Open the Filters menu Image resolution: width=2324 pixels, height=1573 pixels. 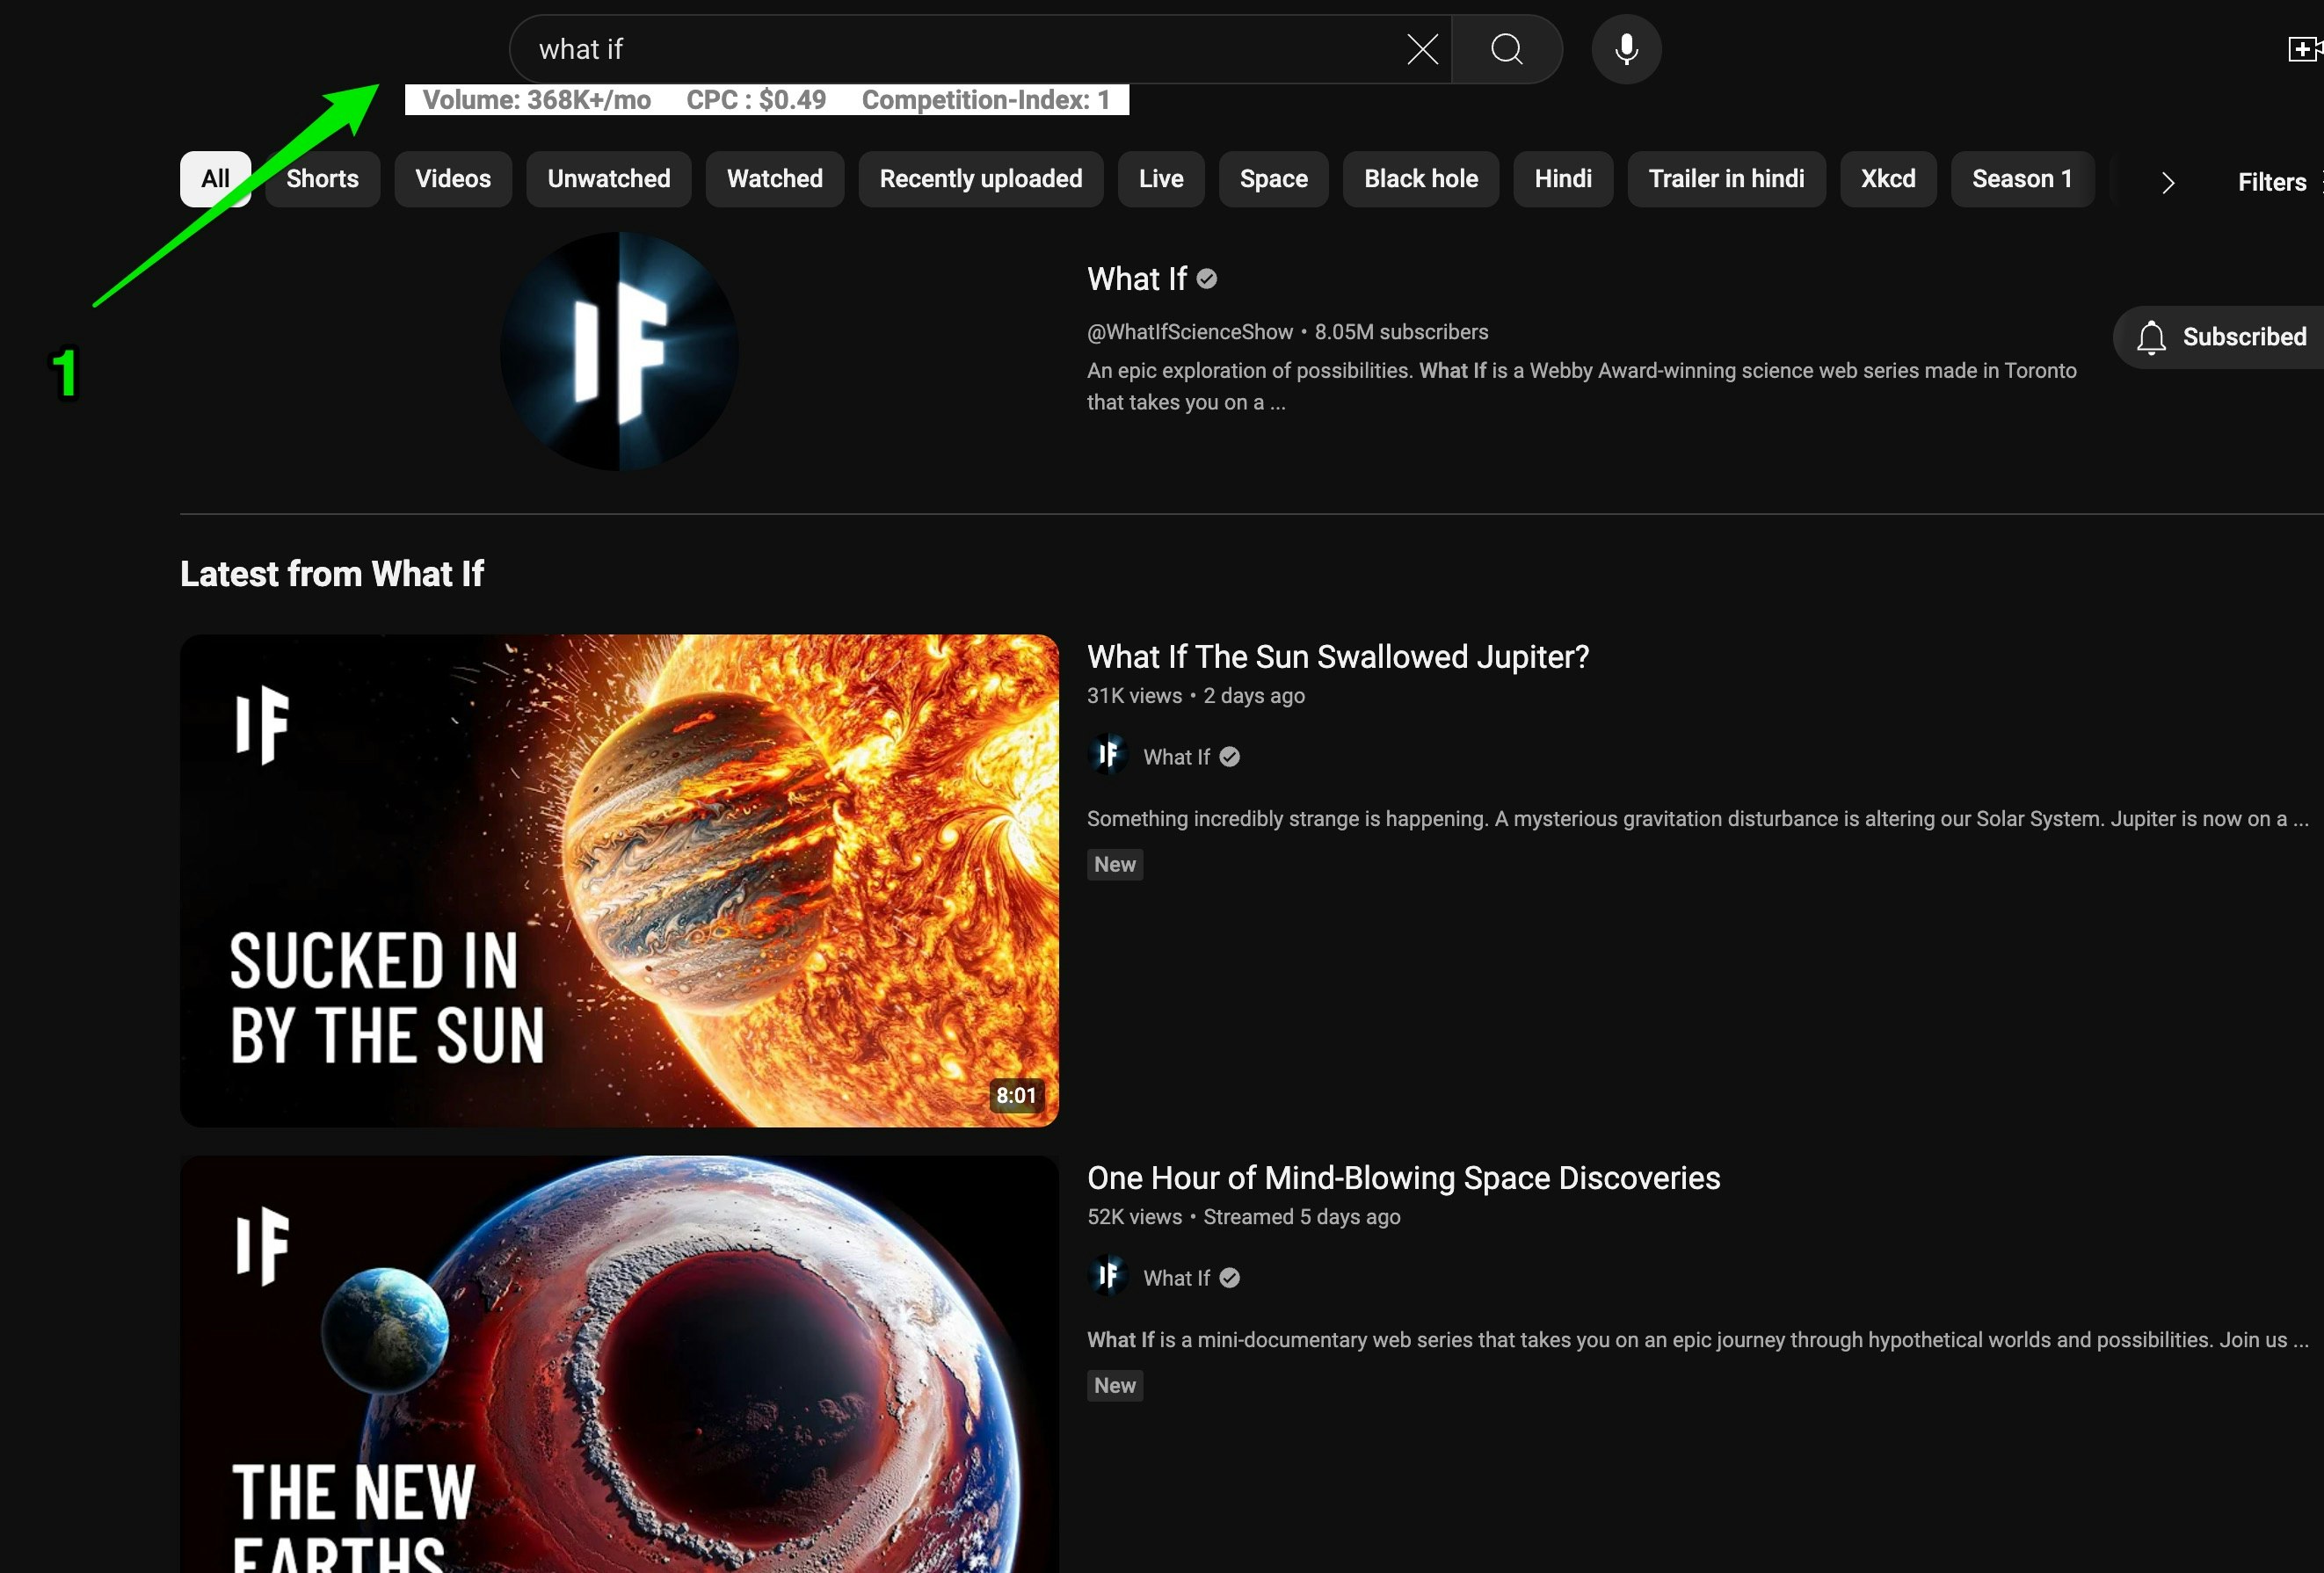click(2278, 182)
